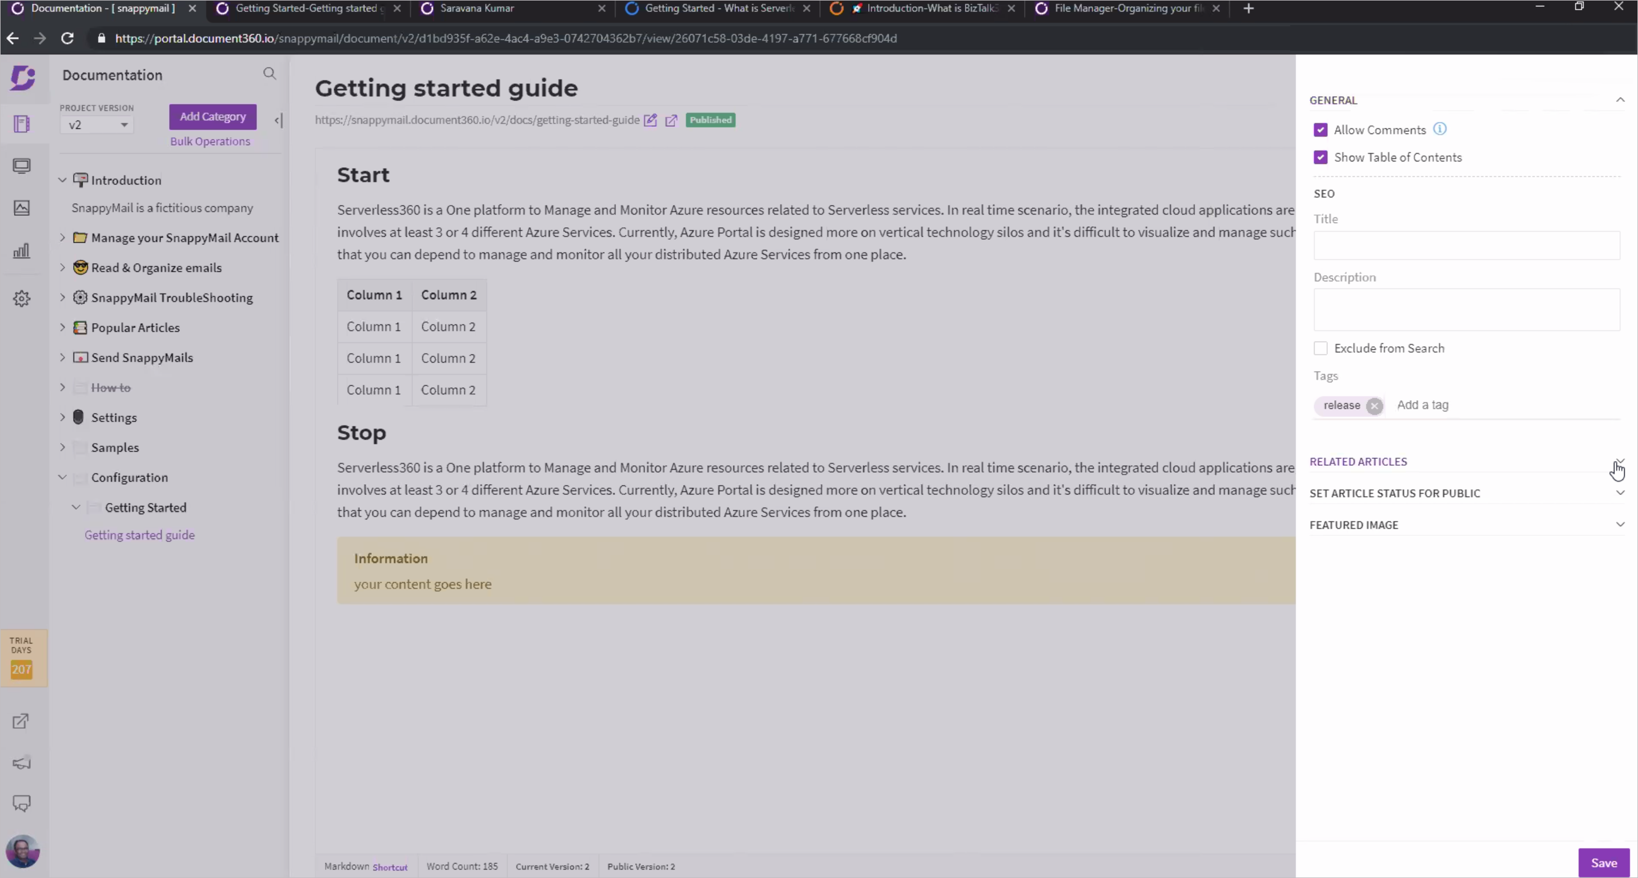This screenshot has width=1638, height=878.
Task: Click the Save button
Action: click(1603, 863)
